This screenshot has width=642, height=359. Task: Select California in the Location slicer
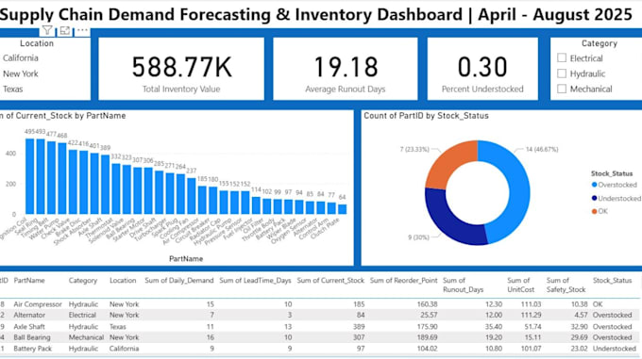point(21,58)
